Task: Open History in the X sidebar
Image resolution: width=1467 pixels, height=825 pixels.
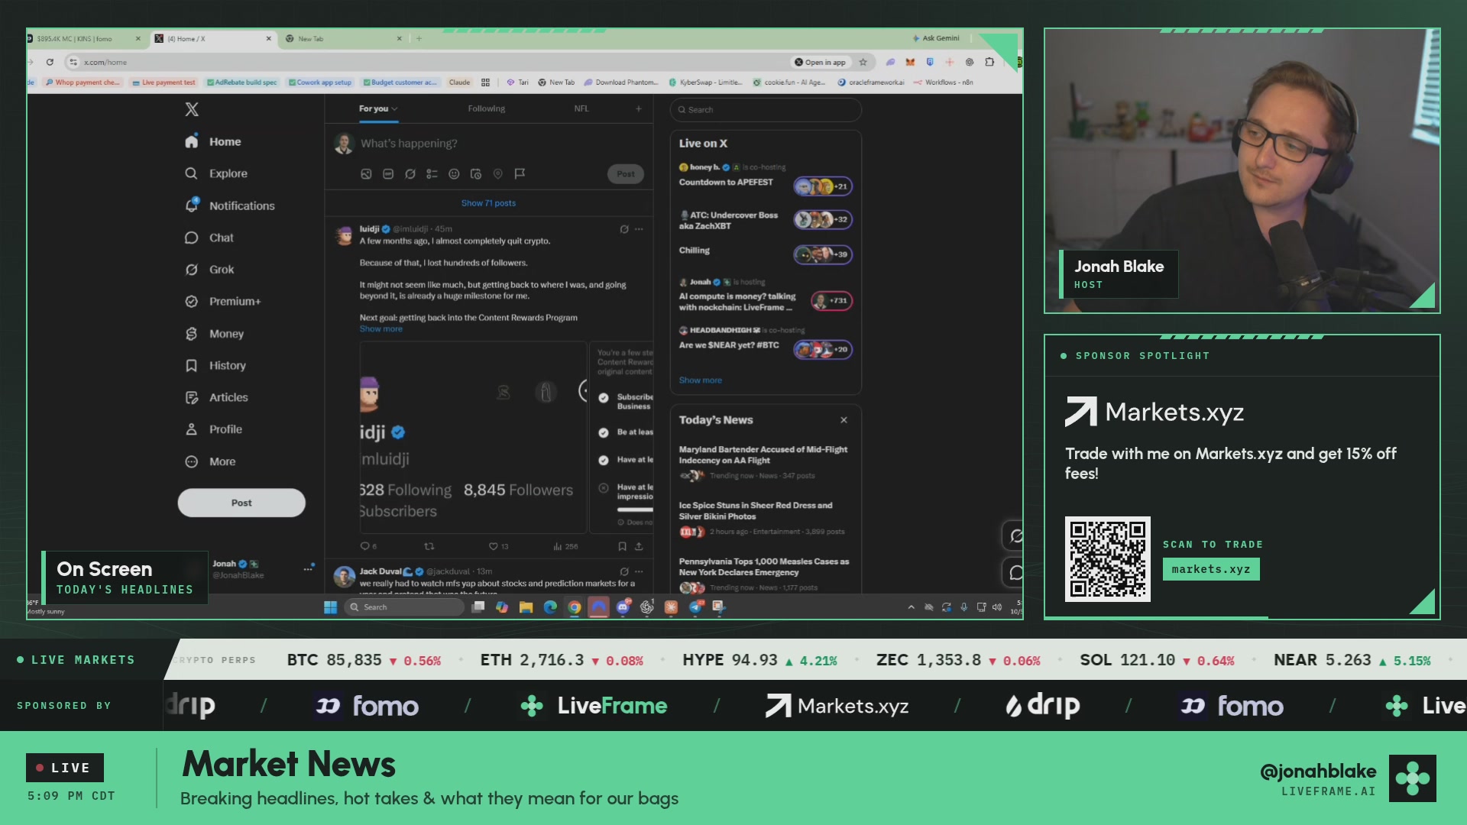Action: (215, 365)
